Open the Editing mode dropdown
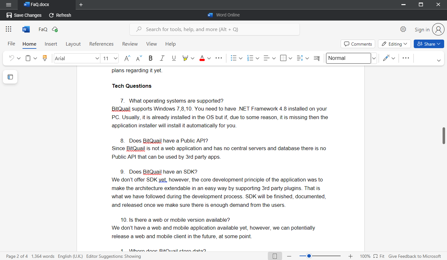Image resolution: width=447 pixels, height=260 pixels. [x=394, y=44]
